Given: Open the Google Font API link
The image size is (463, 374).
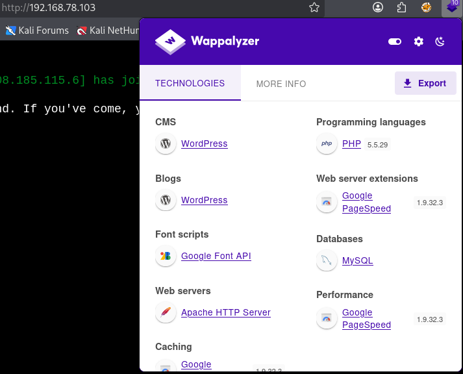Looking at the screenshot, I should tap(216, 256).
